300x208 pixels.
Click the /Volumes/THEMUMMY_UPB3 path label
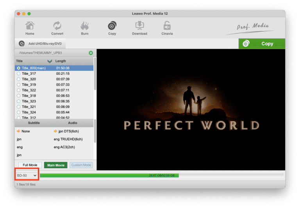pos(40,53)
